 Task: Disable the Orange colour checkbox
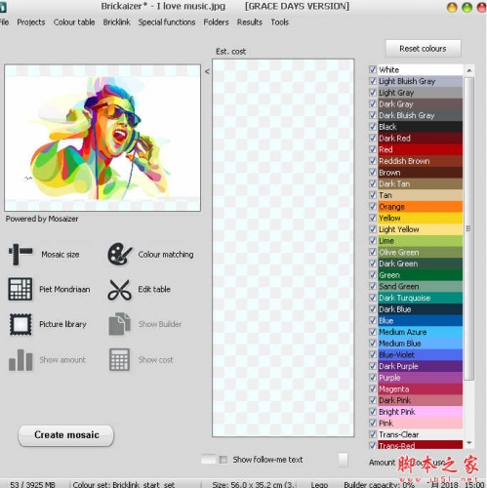click(x=373, y=206)
